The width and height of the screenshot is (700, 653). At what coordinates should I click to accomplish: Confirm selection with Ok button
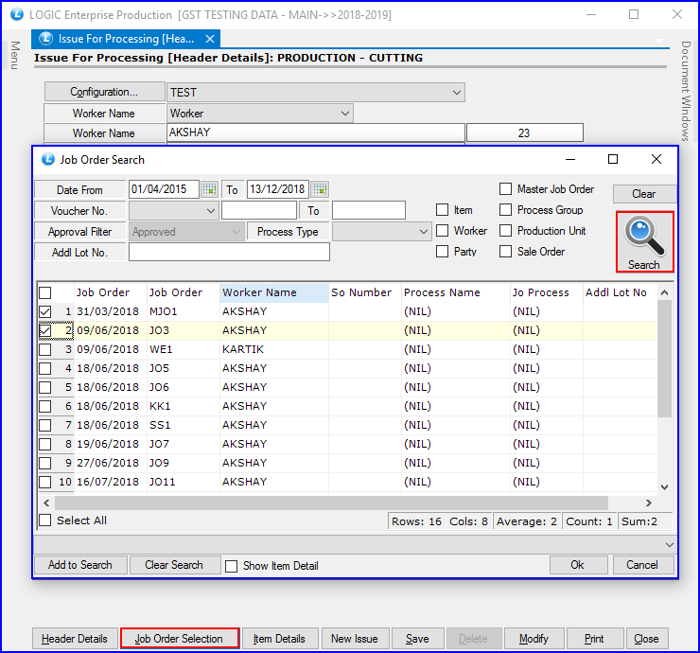(x=578, y=565)
